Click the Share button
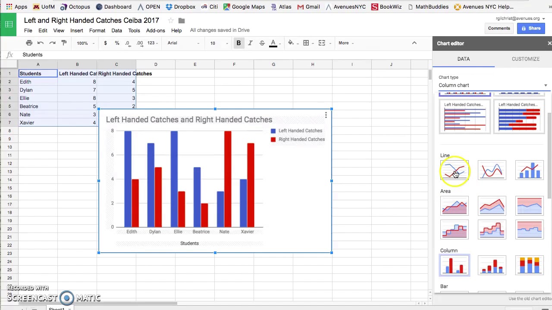Viewport: 552px width, 310px height. [x=531, y=28]
